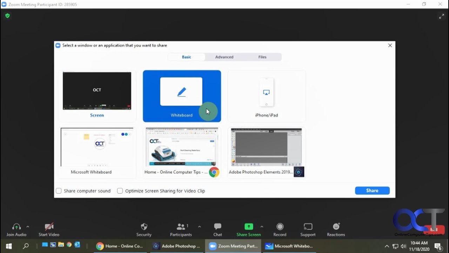
Task: Click the green encryption shield icon
Action: 7,16
